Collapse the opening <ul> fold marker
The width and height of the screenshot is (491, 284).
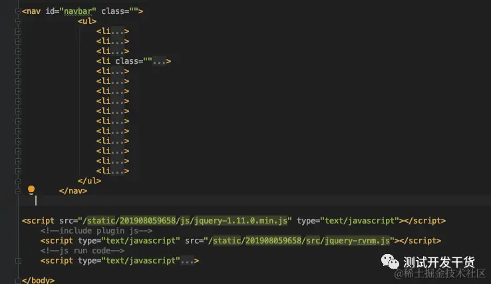(x=18, y=21)
